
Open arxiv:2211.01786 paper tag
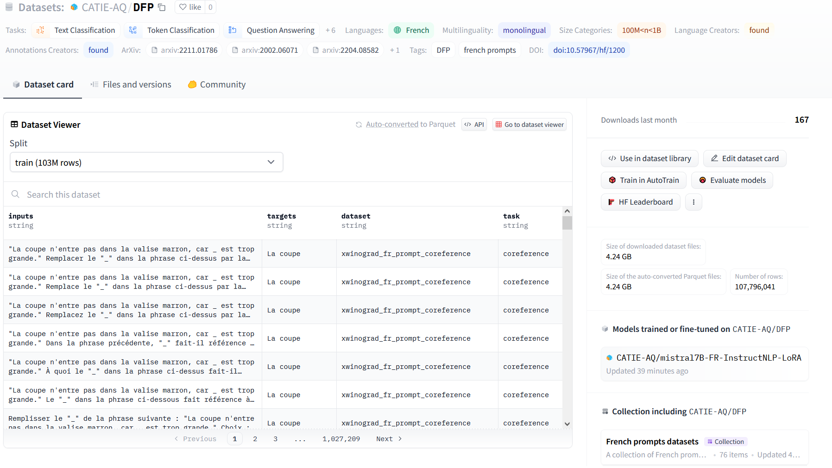[184, 50]
